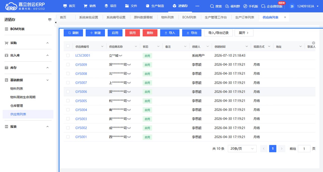Reveal masked supplier name for GYS001
Image resolution: width=323 pixels, height=172 pixels.
coord(129,137)
